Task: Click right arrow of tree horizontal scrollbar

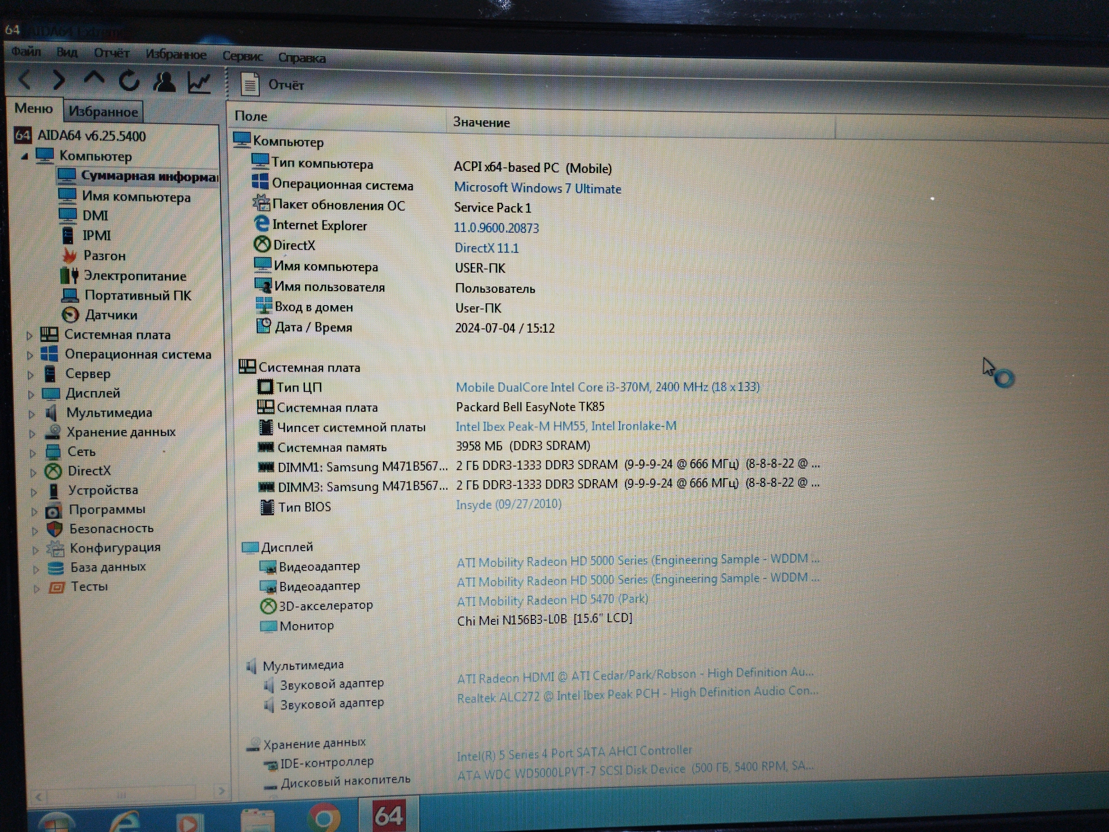Action: pos(221,791)
